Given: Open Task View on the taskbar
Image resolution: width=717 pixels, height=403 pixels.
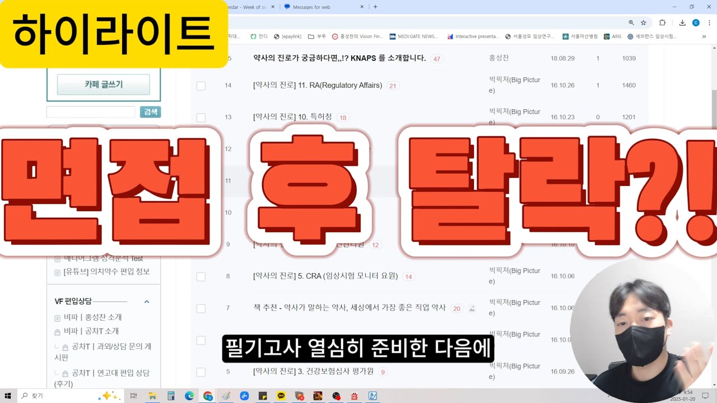Looking at the screenshot, I should (133, 396).
